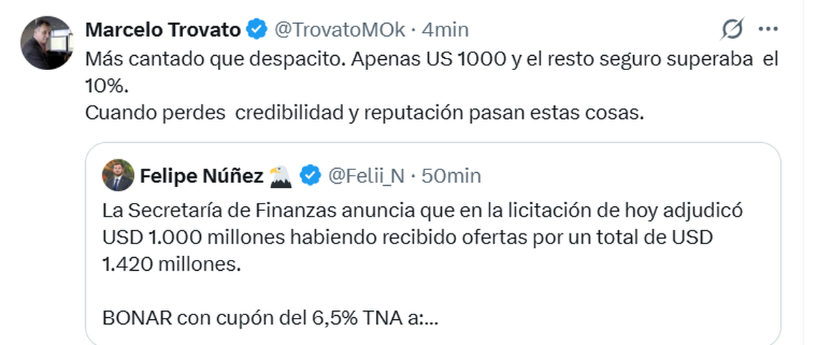Viewport: 817px width, 345px height.
Task: Click the 50min timestamp in quoted post
Action: coord(451,176)
